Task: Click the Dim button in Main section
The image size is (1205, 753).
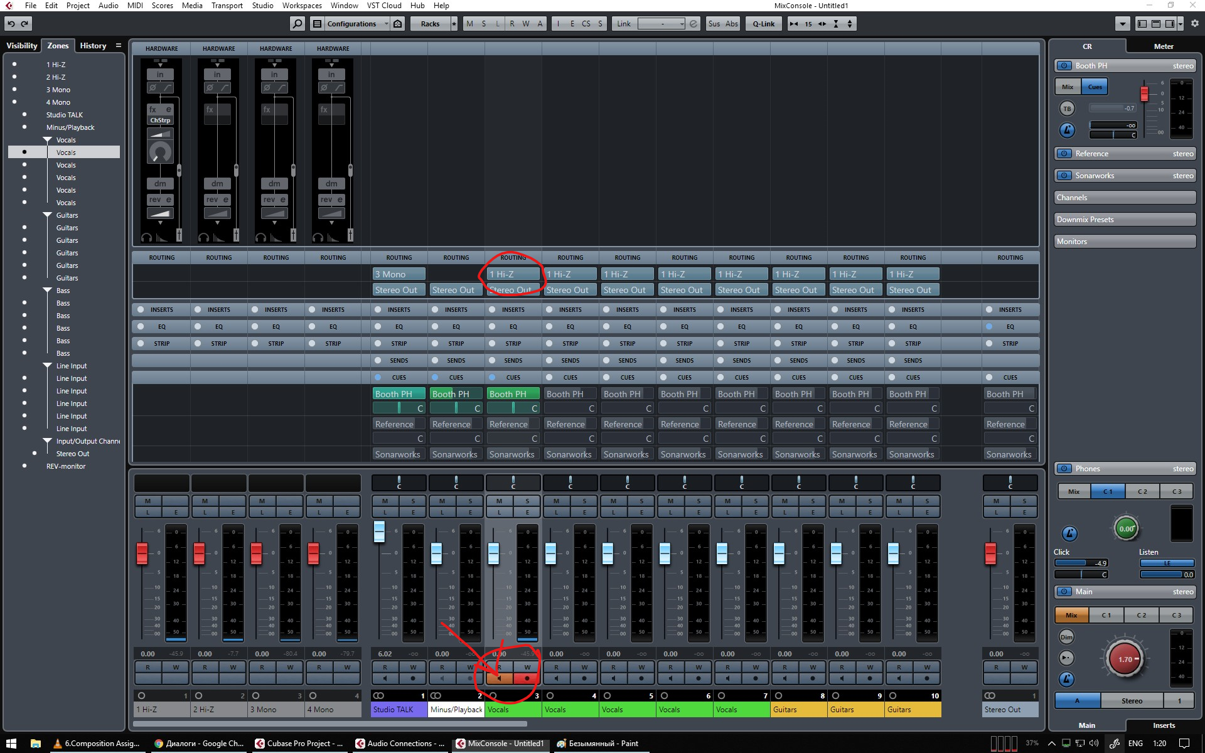Action: (1066, 637)
